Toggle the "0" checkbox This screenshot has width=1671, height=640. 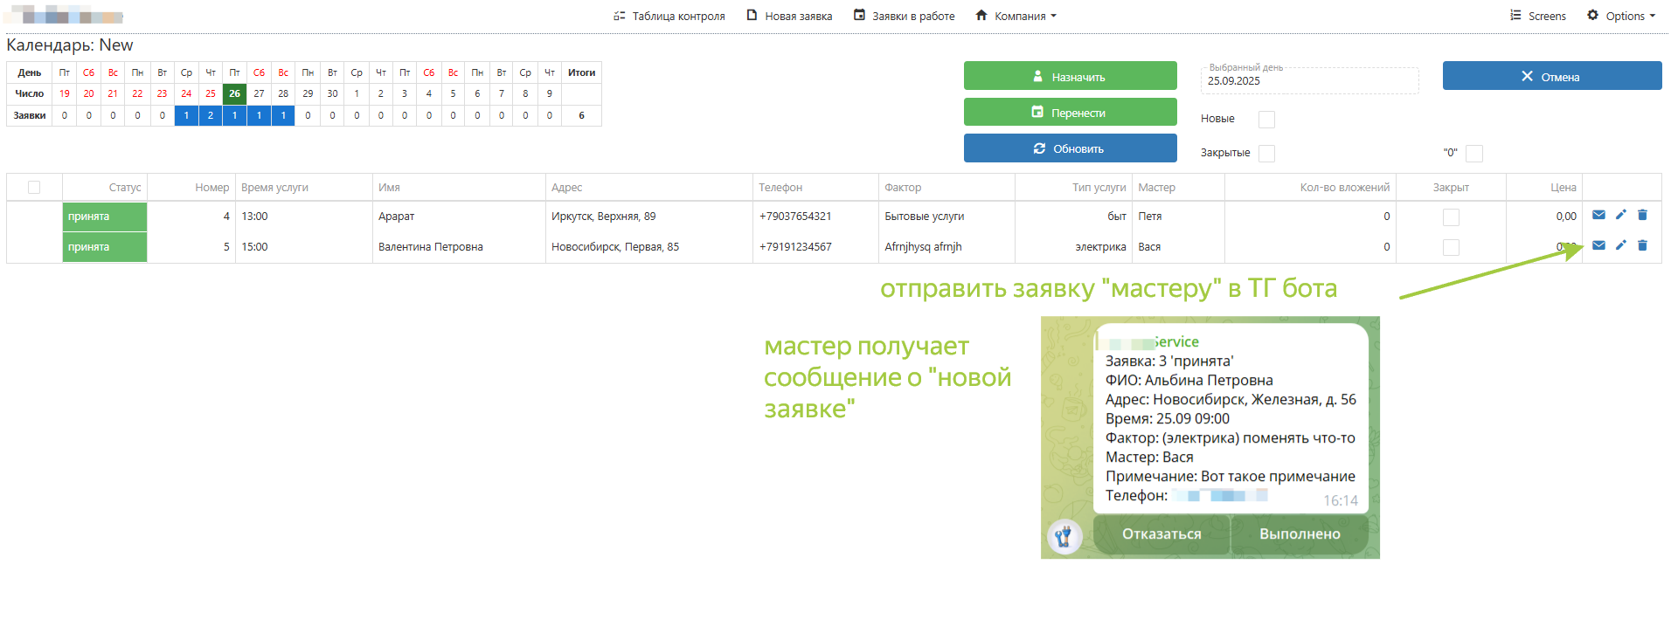(x=1474, y=153)
